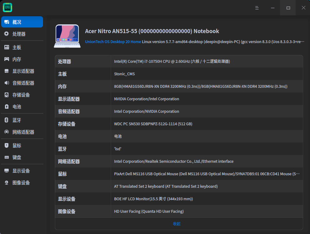Close the Device Manager window
This screenshot has height=234, width=310.
pos(303,8)
